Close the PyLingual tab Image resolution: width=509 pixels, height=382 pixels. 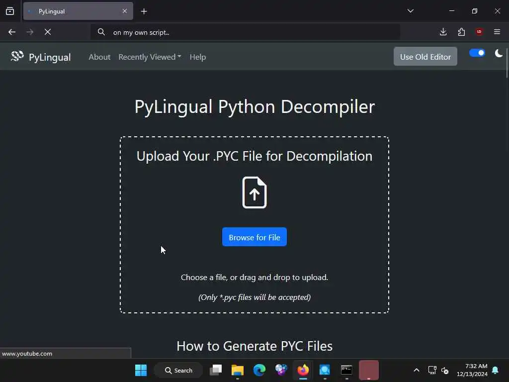click(125, 11)
